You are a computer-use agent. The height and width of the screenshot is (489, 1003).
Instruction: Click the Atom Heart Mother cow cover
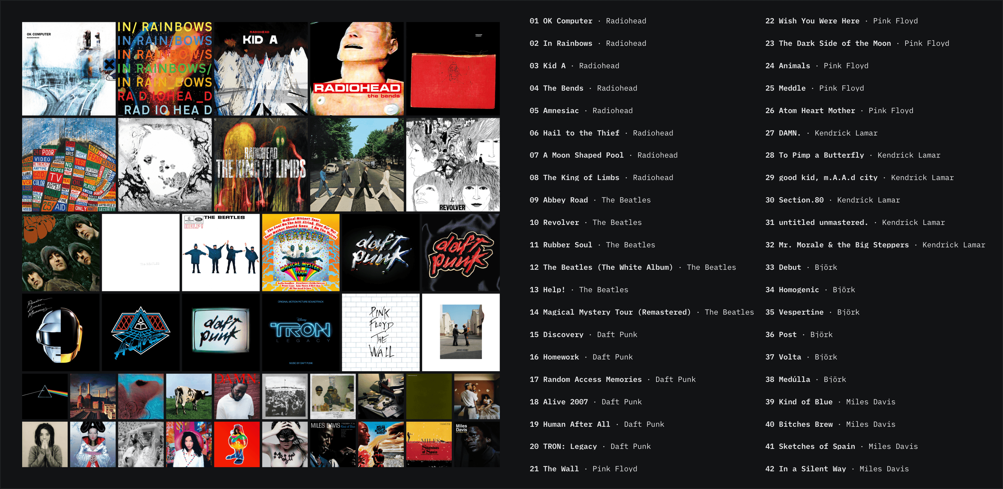[x=189, y=396]
